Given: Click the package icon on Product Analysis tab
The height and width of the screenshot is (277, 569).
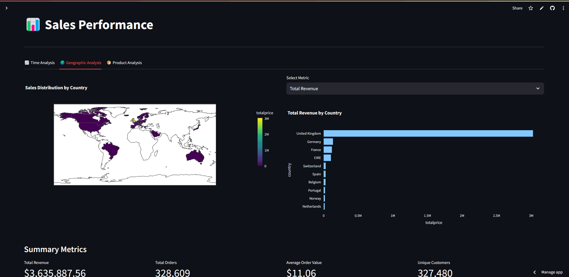Looking at the screenshot, I should [x=109, y=63].
